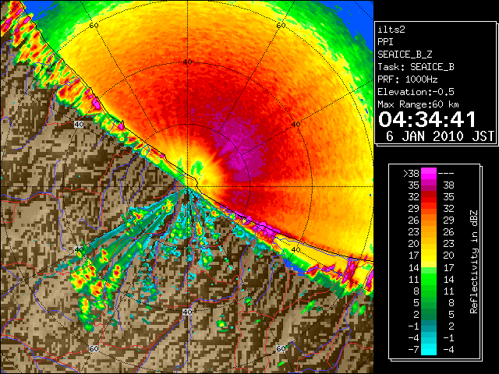499x374 pixels.
Task: Click the product name "SEAICE_B_Z"
Action: point(405,55)
